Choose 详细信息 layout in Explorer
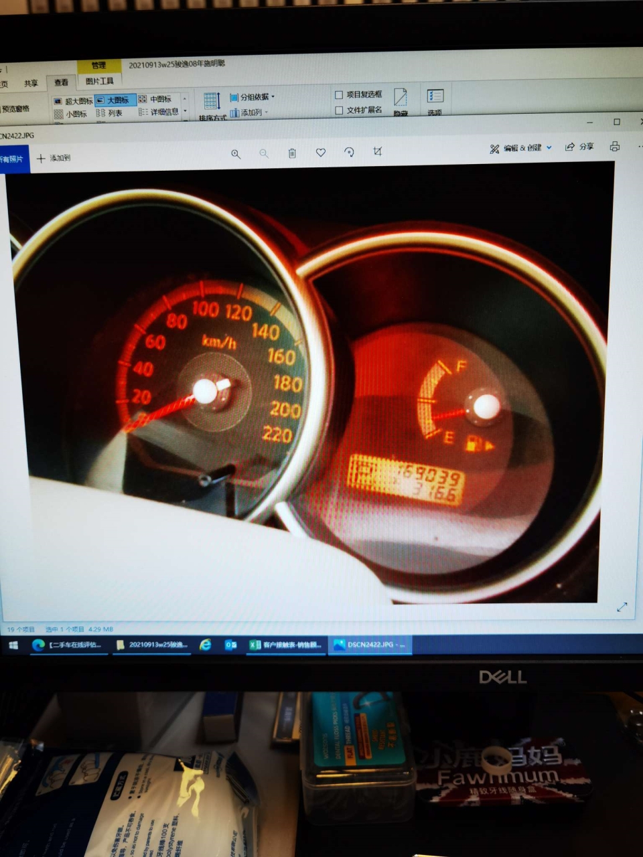The image size is (643, 857). click(159, 112)
